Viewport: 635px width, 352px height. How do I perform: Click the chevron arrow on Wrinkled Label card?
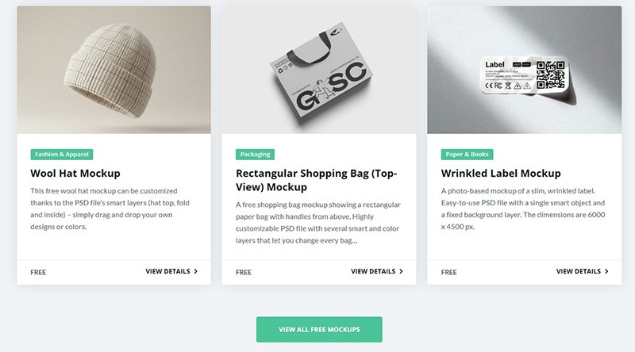click(606, 271)
